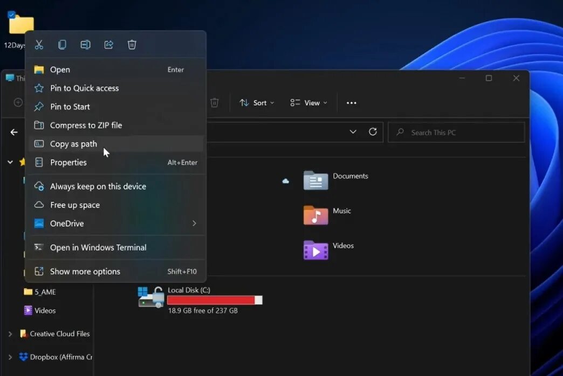Open the Sort dropdown
The width and height of the screenshot is (563, 376).
point(257,102)
